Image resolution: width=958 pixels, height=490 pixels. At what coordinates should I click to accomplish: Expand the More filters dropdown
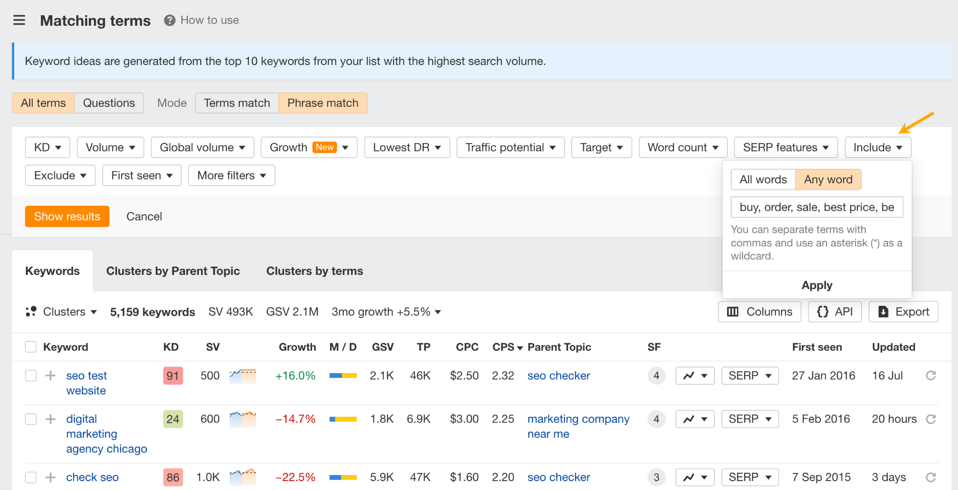(x=232, y=175)
